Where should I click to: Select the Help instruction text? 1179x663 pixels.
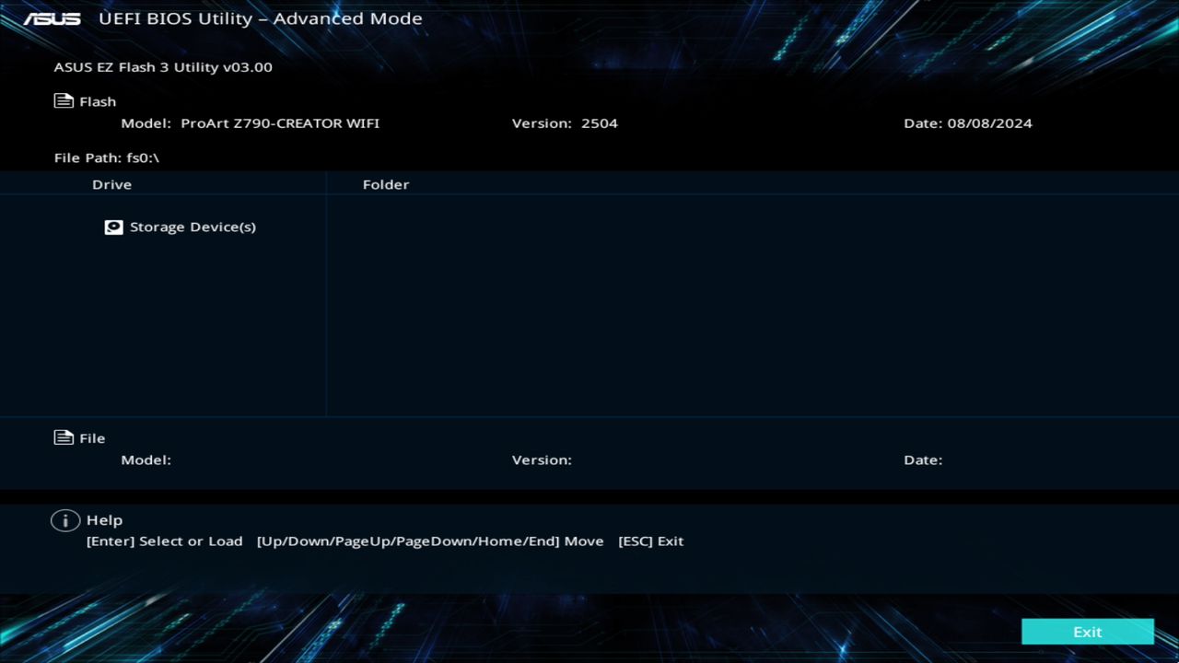pos(384,541)
